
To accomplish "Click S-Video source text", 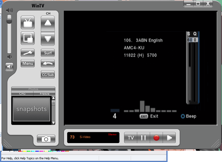I will coord(85,137).
